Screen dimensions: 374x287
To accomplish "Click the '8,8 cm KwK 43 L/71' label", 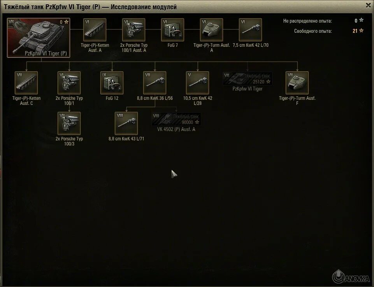I will coord(126,139).
